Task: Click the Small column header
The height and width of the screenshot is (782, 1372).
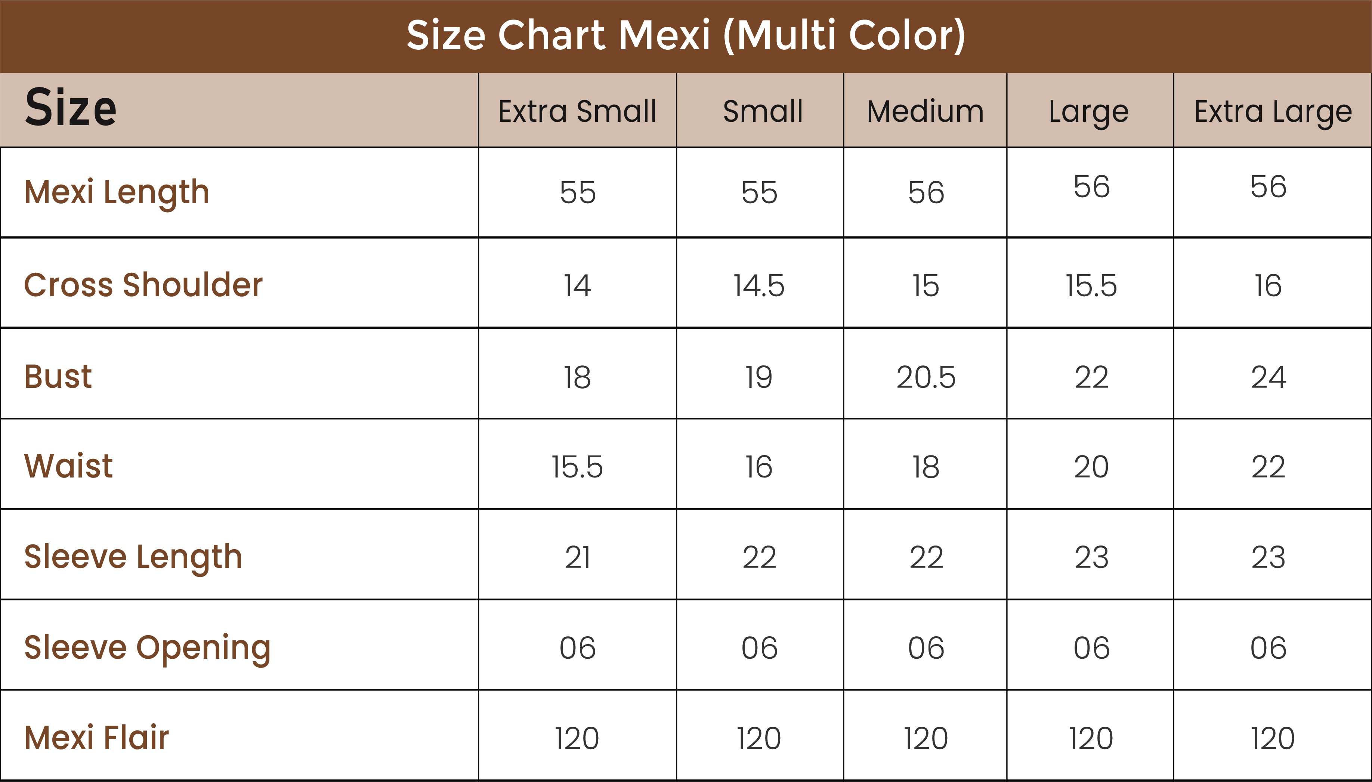Action: [763, 111]
